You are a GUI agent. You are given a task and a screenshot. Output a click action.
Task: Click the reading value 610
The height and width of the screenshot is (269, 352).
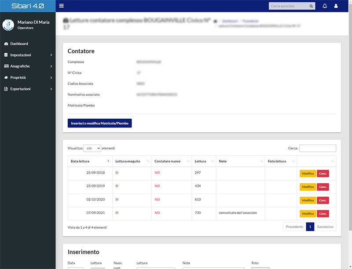tap(198, 200)
